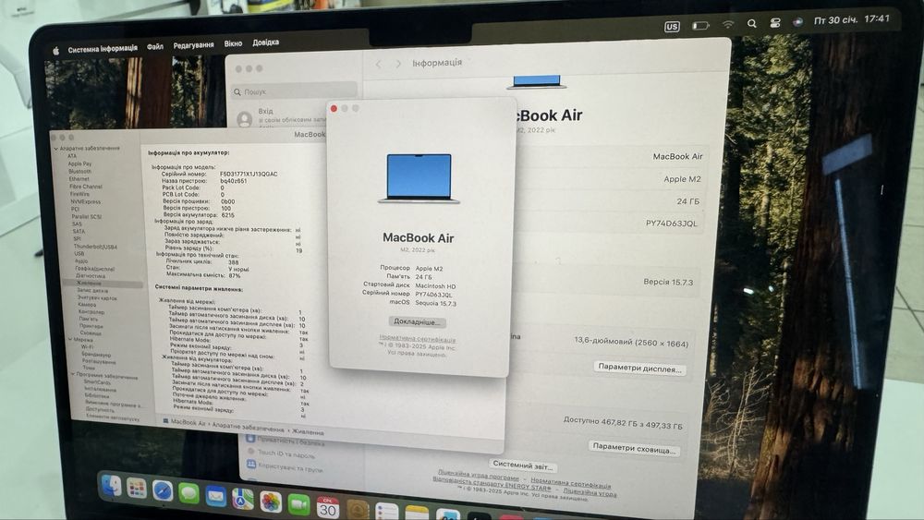Select NVMExpress in the sidebar

85,201
